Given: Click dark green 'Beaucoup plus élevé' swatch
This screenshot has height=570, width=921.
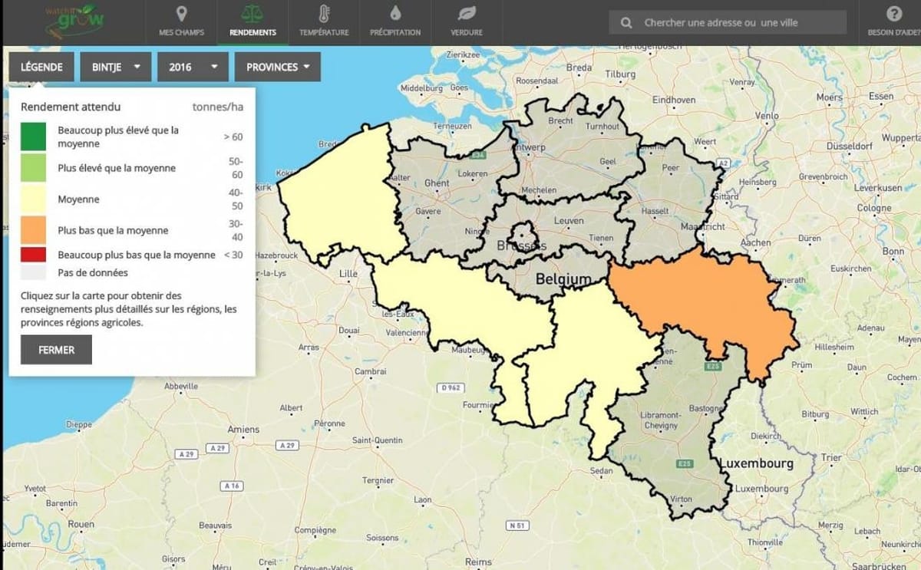Looking at the screenshot, I should point(33,137).
